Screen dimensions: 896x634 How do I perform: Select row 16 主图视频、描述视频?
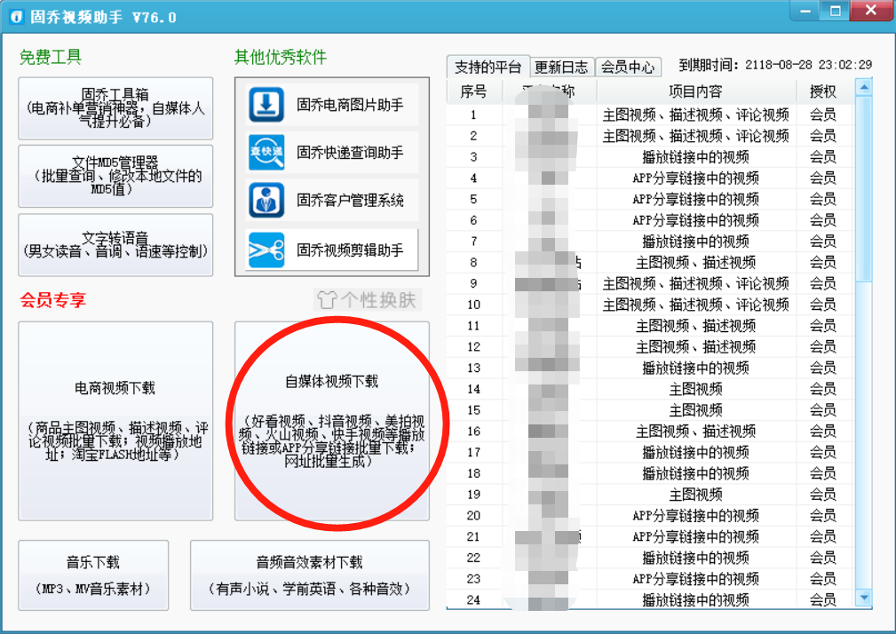click(x=650, y=432)
